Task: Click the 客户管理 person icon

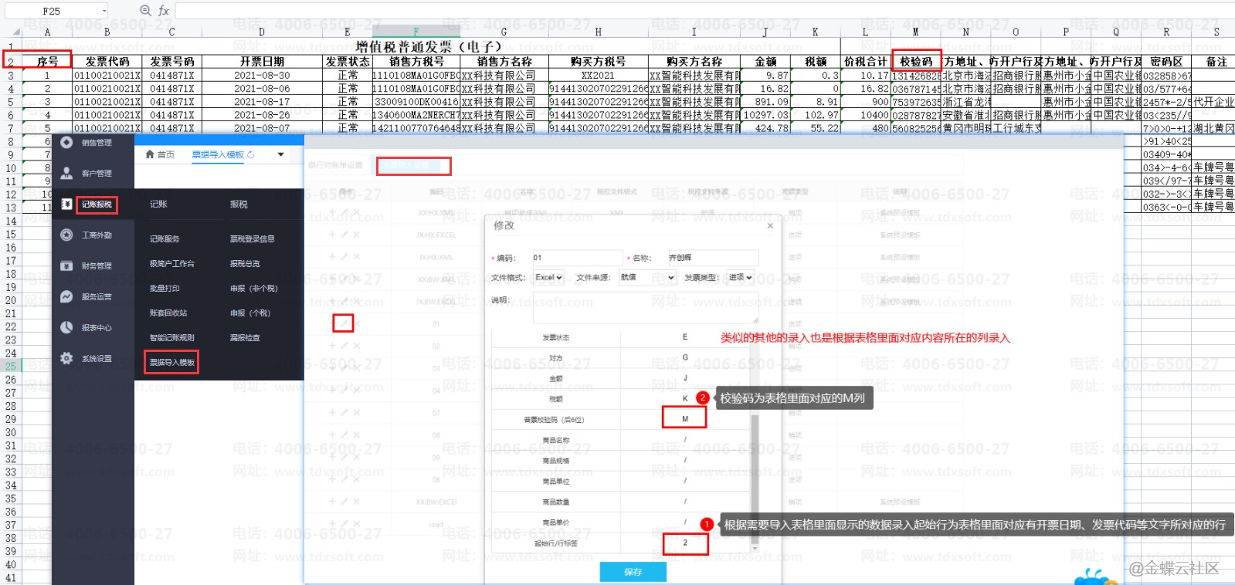Action: [67, 173]
